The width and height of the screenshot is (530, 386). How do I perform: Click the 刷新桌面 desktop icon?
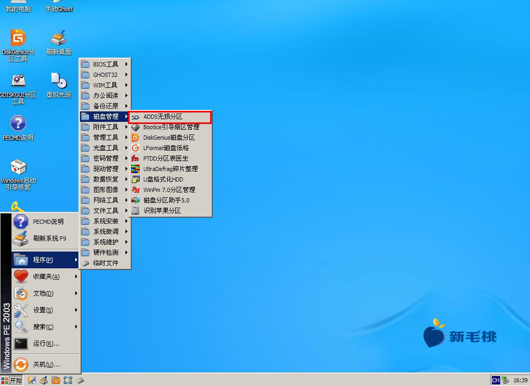point(59,42)
